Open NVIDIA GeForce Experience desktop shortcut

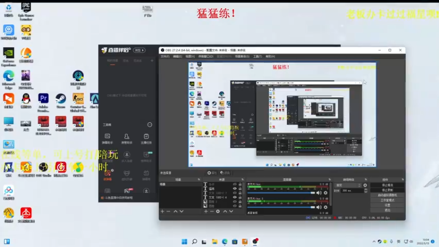pyautogui.click(x=8, y=57)
